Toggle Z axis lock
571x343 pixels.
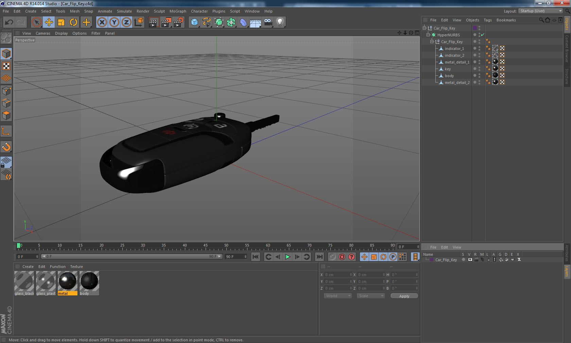126,22
